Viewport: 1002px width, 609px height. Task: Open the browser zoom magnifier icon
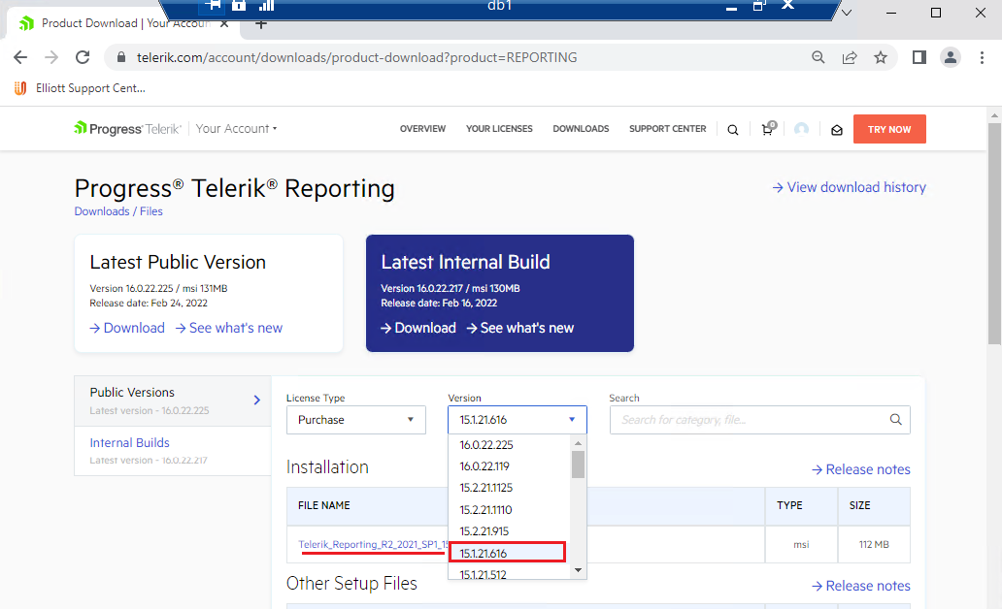coord(818,57)
